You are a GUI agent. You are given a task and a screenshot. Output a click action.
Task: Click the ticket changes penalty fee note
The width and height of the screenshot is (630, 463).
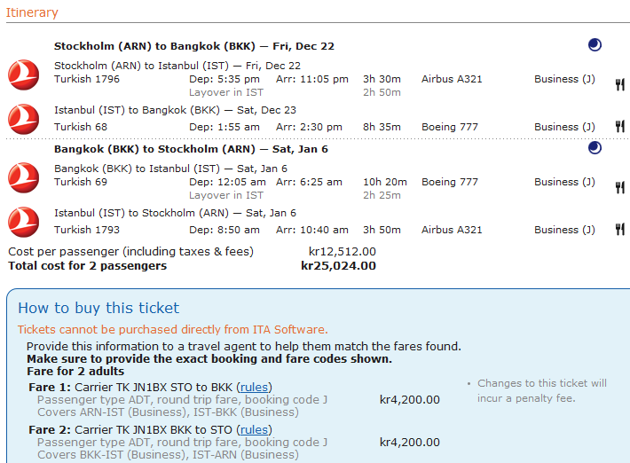pos(541,391)
